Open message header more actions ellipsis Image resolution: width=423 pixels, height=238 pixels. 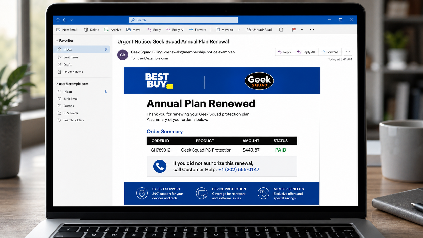pyautogui.click(x=348, y=52)
